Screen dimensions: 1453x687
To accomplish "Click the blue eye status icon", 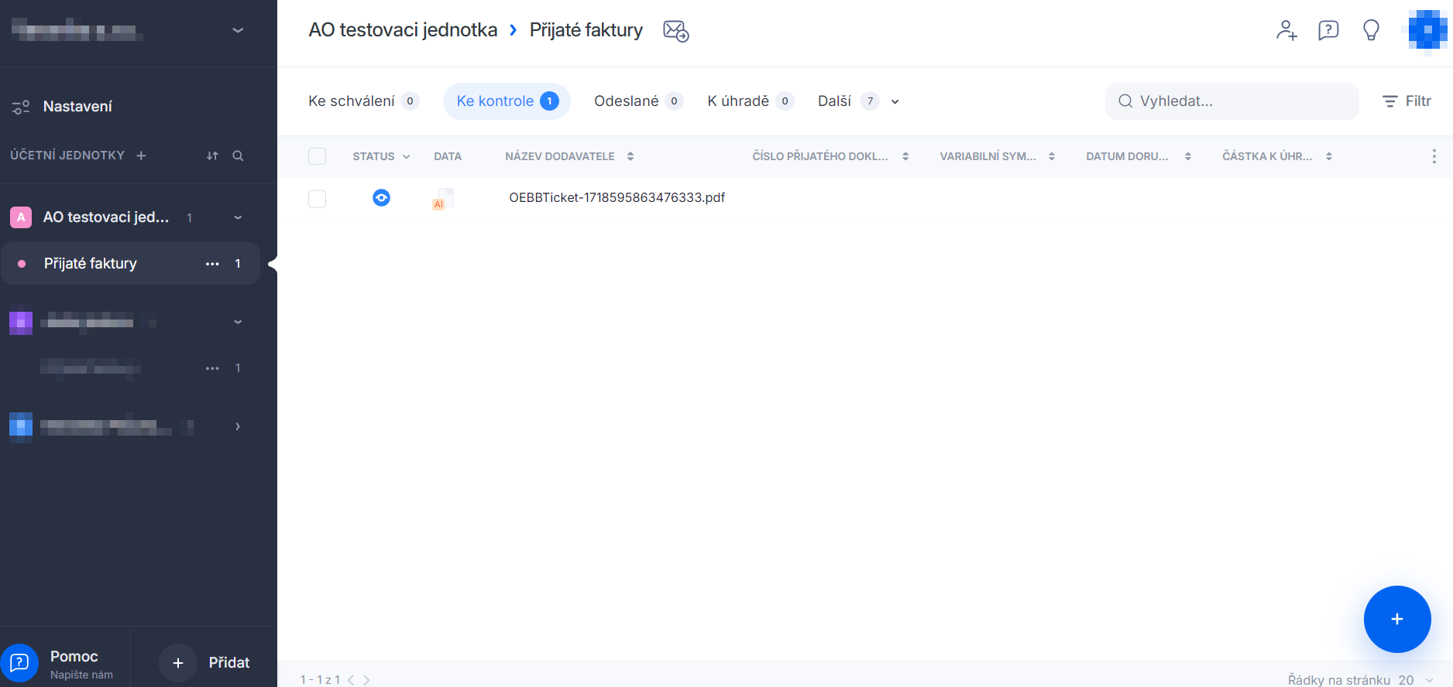I will click(381, 198).
